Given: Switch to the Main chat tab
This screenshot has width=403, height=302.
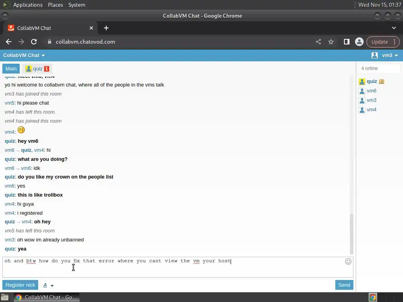Looking at the screenshot, I should pyautogui.click(x=11, y=68).
